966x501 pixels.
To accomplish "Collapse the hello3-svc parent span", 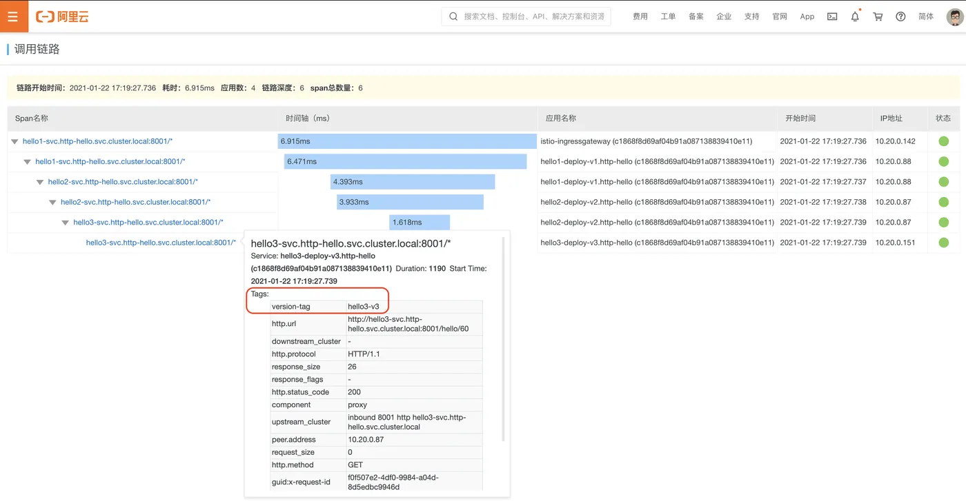I will tap(66, 223).
